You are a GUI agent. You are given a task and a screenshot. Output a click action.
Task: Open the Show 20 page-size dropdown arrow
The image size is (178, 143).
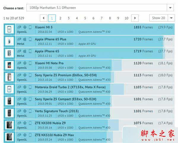coord(171,18)
